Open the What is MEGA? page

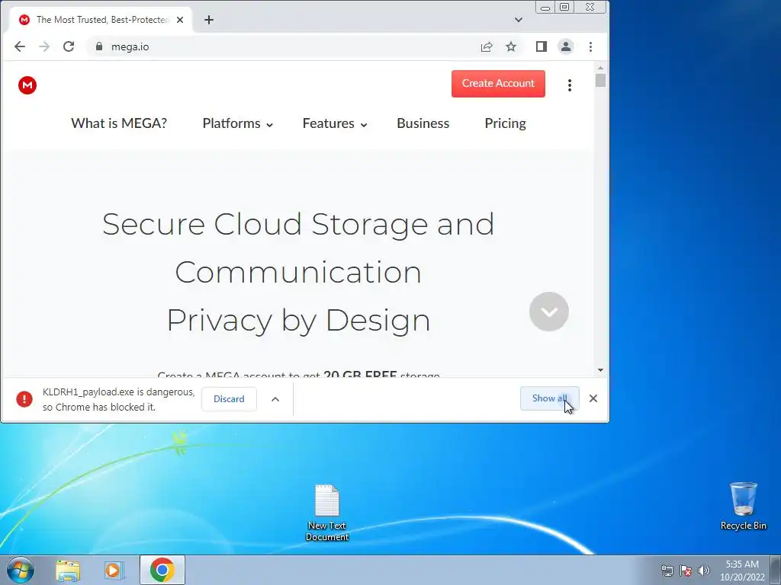click(119, 123)
